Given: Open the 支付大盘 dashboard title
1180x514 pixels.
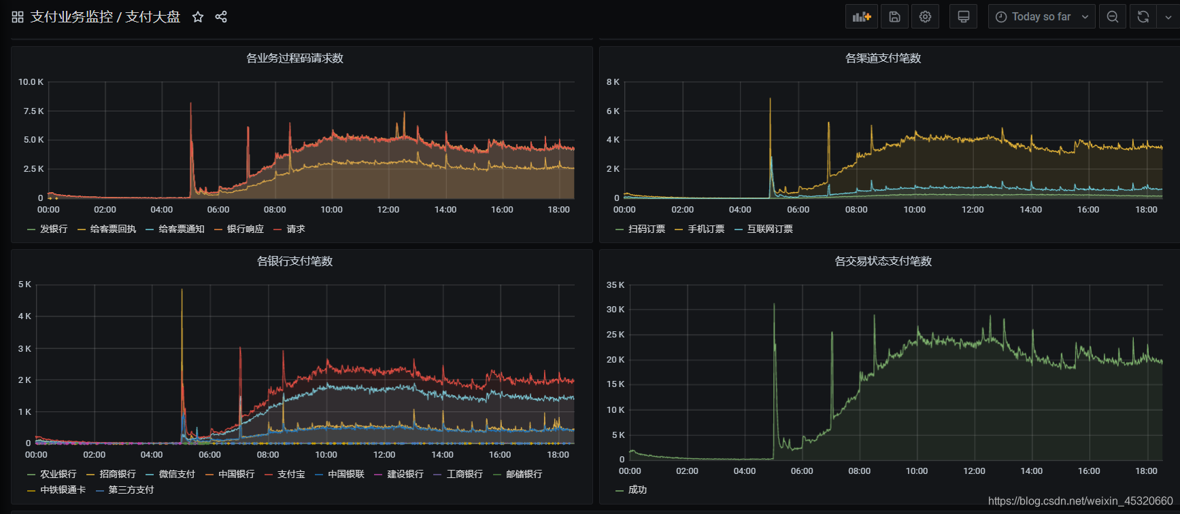Looking at the screenshot, I should point(153,17).
